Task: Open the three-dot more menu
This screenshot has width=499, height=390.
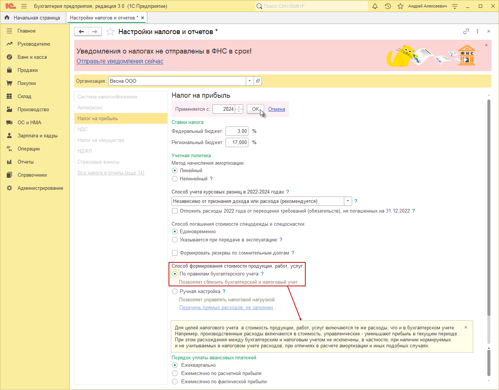Action: tap(477, 31)
